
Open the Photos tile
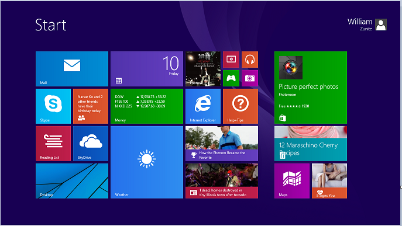pos(203,69)
